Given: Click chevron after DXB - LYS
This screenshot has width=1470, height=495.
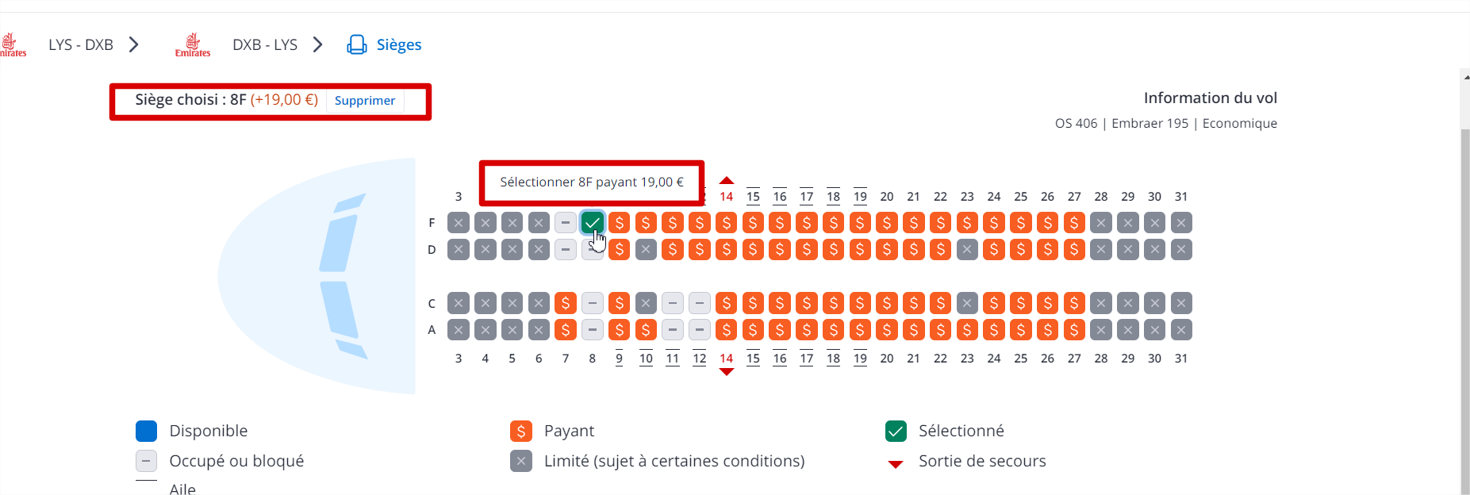Looking at the screenshot, I should pyautogui.click(x=318, y=44).
